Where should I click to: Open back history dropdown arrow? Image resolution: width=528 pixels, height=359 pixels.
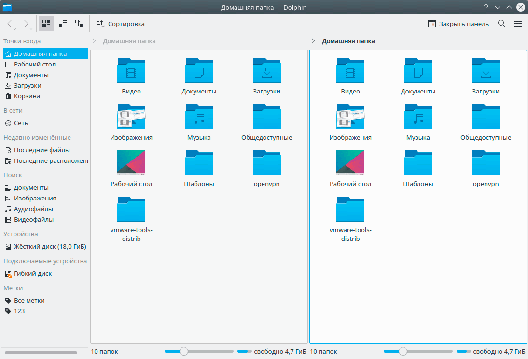click(14, 29)
